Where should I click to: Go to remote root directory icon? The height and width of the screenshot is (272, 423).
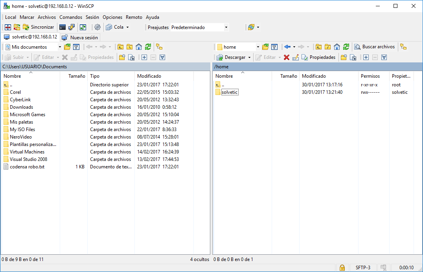pyautogui.click(x=327, y=47)
